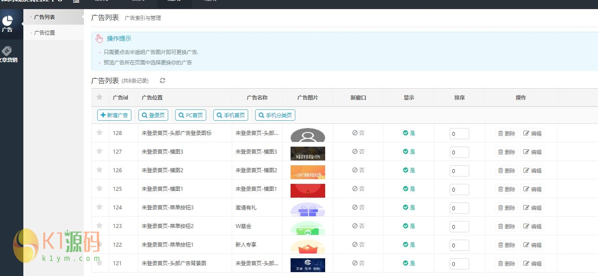Select 广告位置 in the left submenu
598x276 pixels.
pyautogui.click(x=45, y=33)
